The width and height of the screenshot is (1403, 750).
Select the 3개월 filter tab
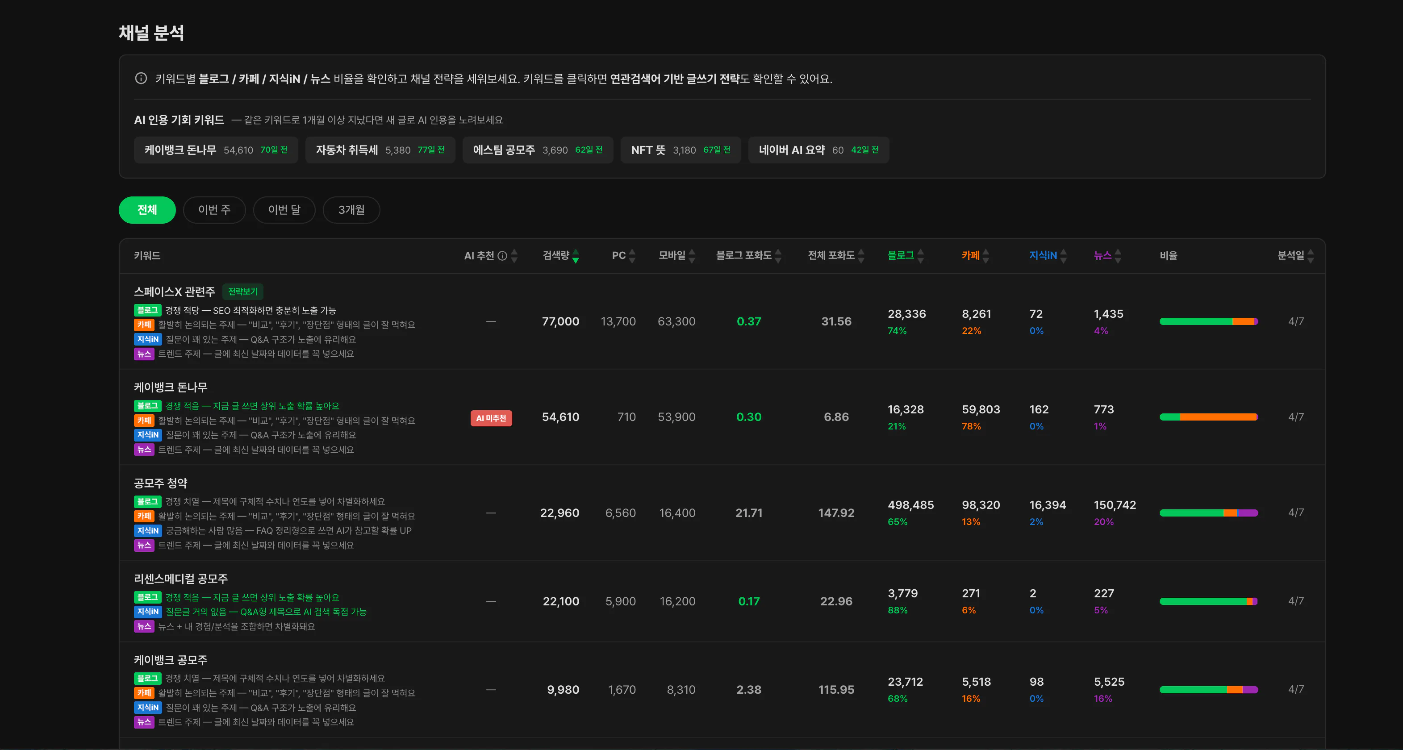(x=351, y=210)
